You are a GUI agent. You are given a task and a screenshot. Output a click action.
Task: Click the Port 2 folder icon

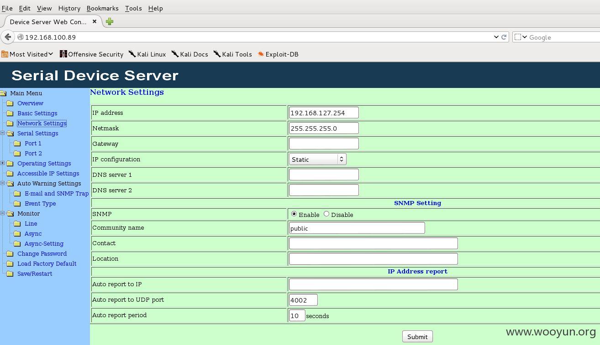17,154
